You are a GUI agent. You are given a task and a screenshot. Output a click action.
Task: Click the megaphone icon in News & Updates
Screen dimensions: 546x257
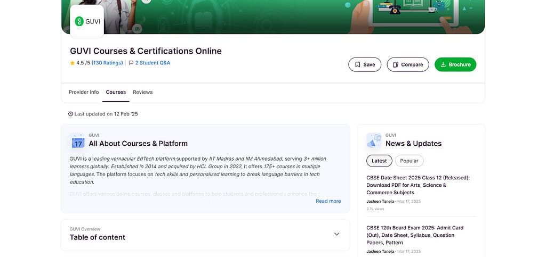point(374,140)
